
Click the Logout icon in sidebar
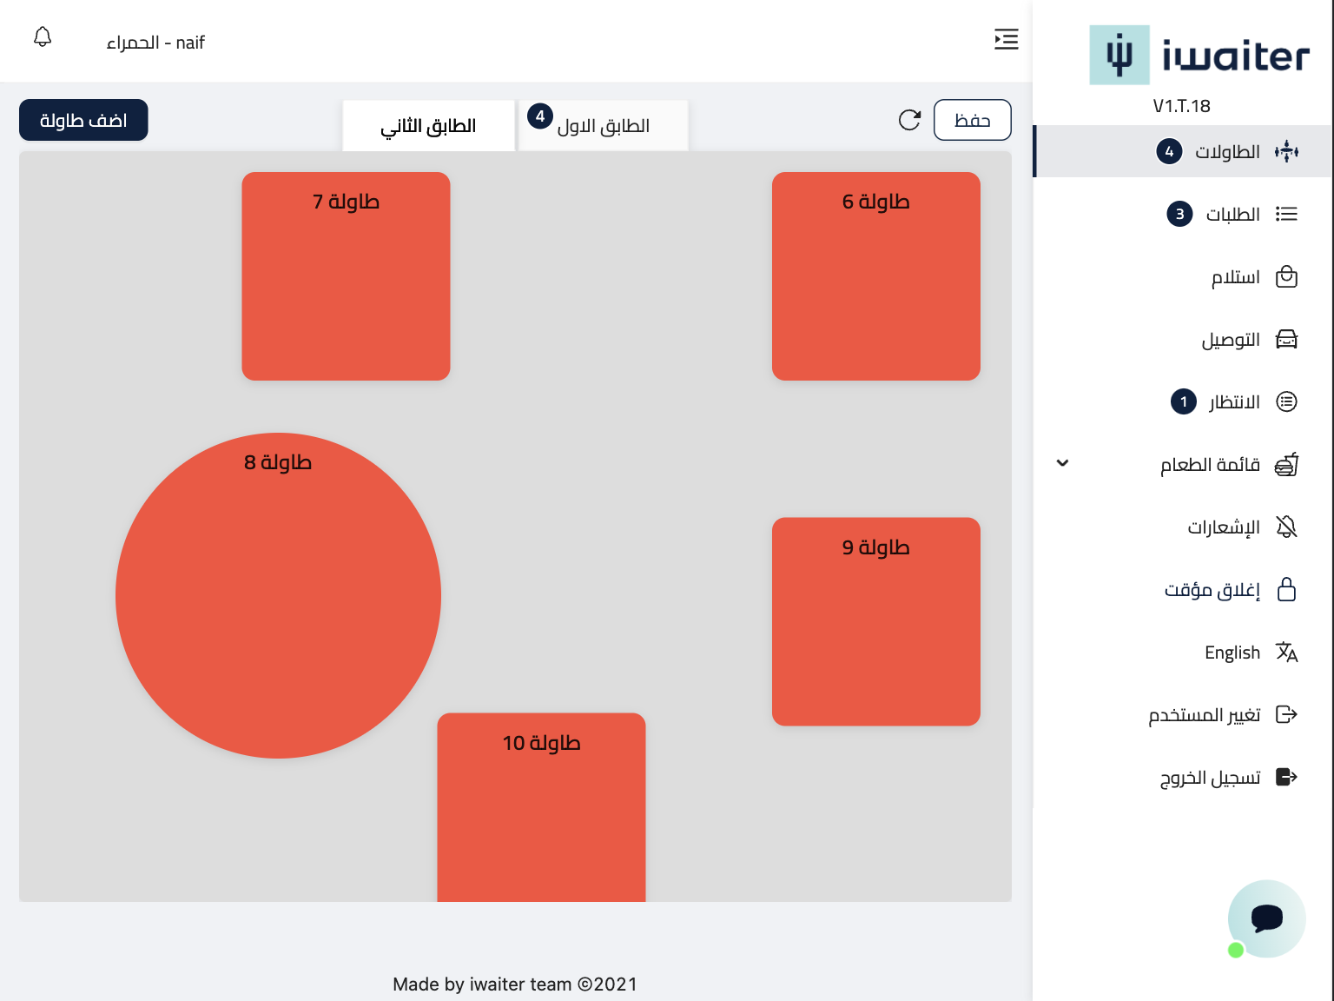coord(1286,777)
